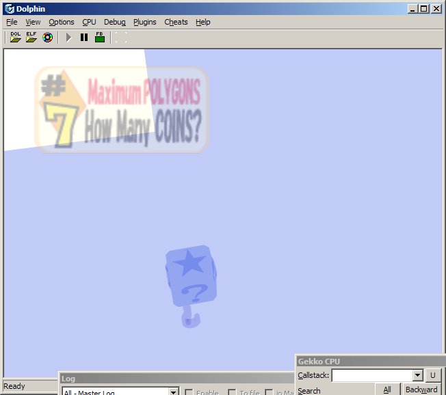Open the View menu
The image size is (446, 395).
pos(33,22)
